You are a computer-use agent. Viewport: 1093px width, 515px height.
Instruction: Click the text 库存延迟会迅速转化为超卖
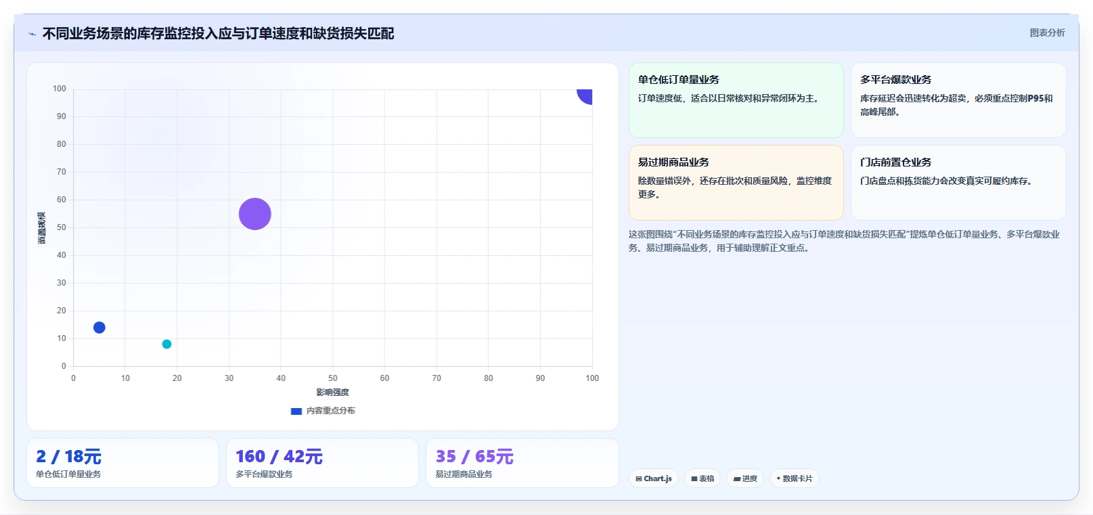coord(956,105)
